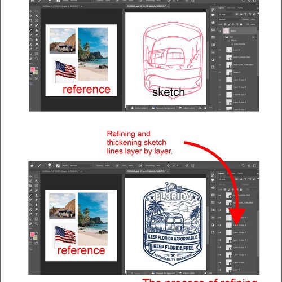This screenshot has width=282, height=282.
Task: Switch to FLORIDA.psd document tab in Florida badge window
Action: 146,171
